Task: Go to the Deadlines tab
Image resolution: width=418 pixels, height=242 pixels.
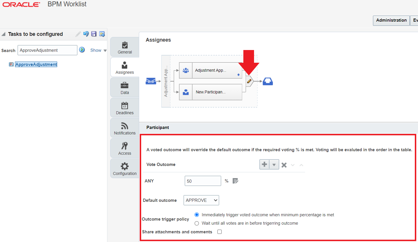Action: point(125,108)
